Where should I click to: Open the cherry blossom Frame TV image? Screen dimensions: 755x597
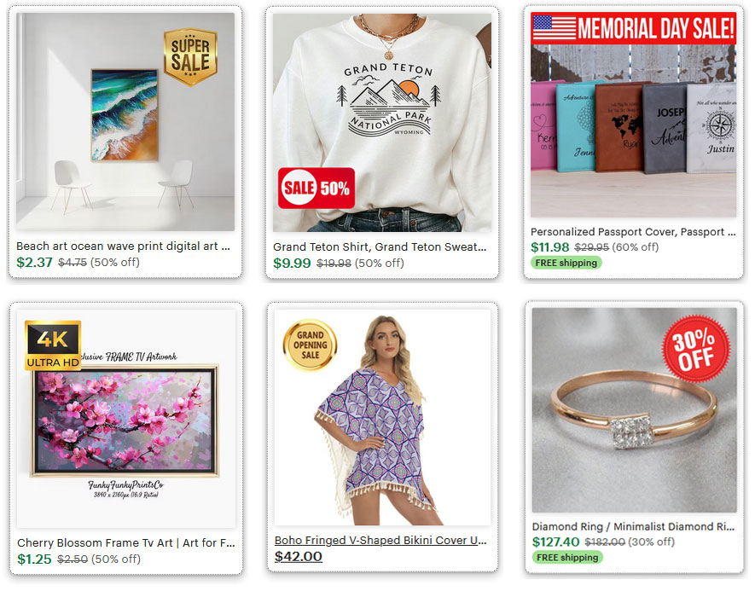[126, 419]
